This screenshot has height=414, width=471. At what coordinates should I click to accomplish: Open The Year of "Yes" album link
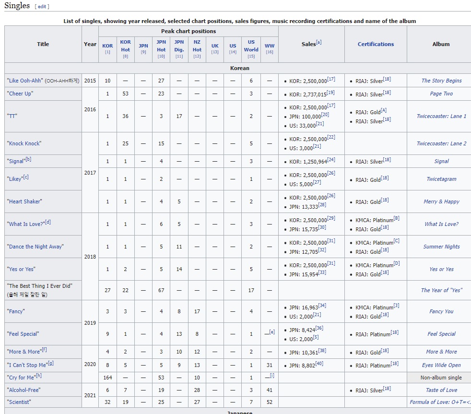(441, 290)
